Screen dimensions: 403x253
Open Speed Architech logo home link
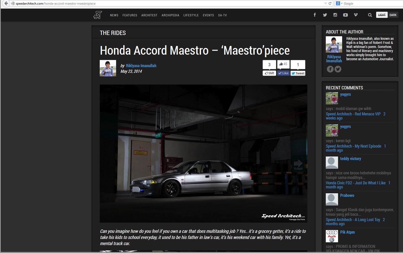tap(97, 15)
